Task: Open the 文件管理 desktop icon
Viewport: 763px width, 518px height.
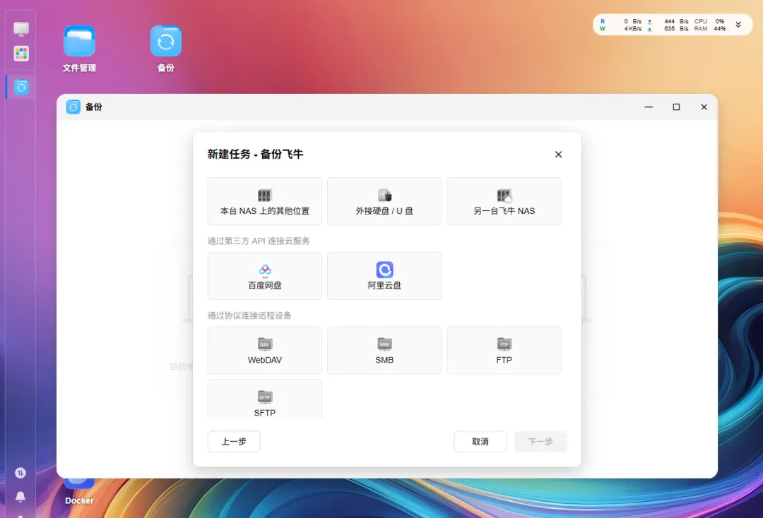Action: point(79,49)
